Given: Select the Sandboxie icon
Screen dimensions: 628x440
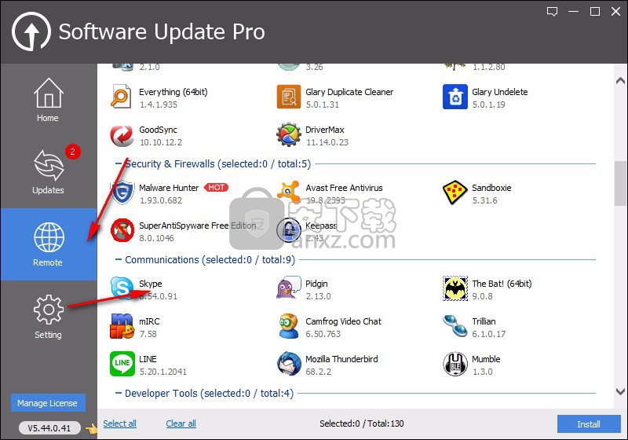Looking at the screenshot, I should (x=455, y=192).
